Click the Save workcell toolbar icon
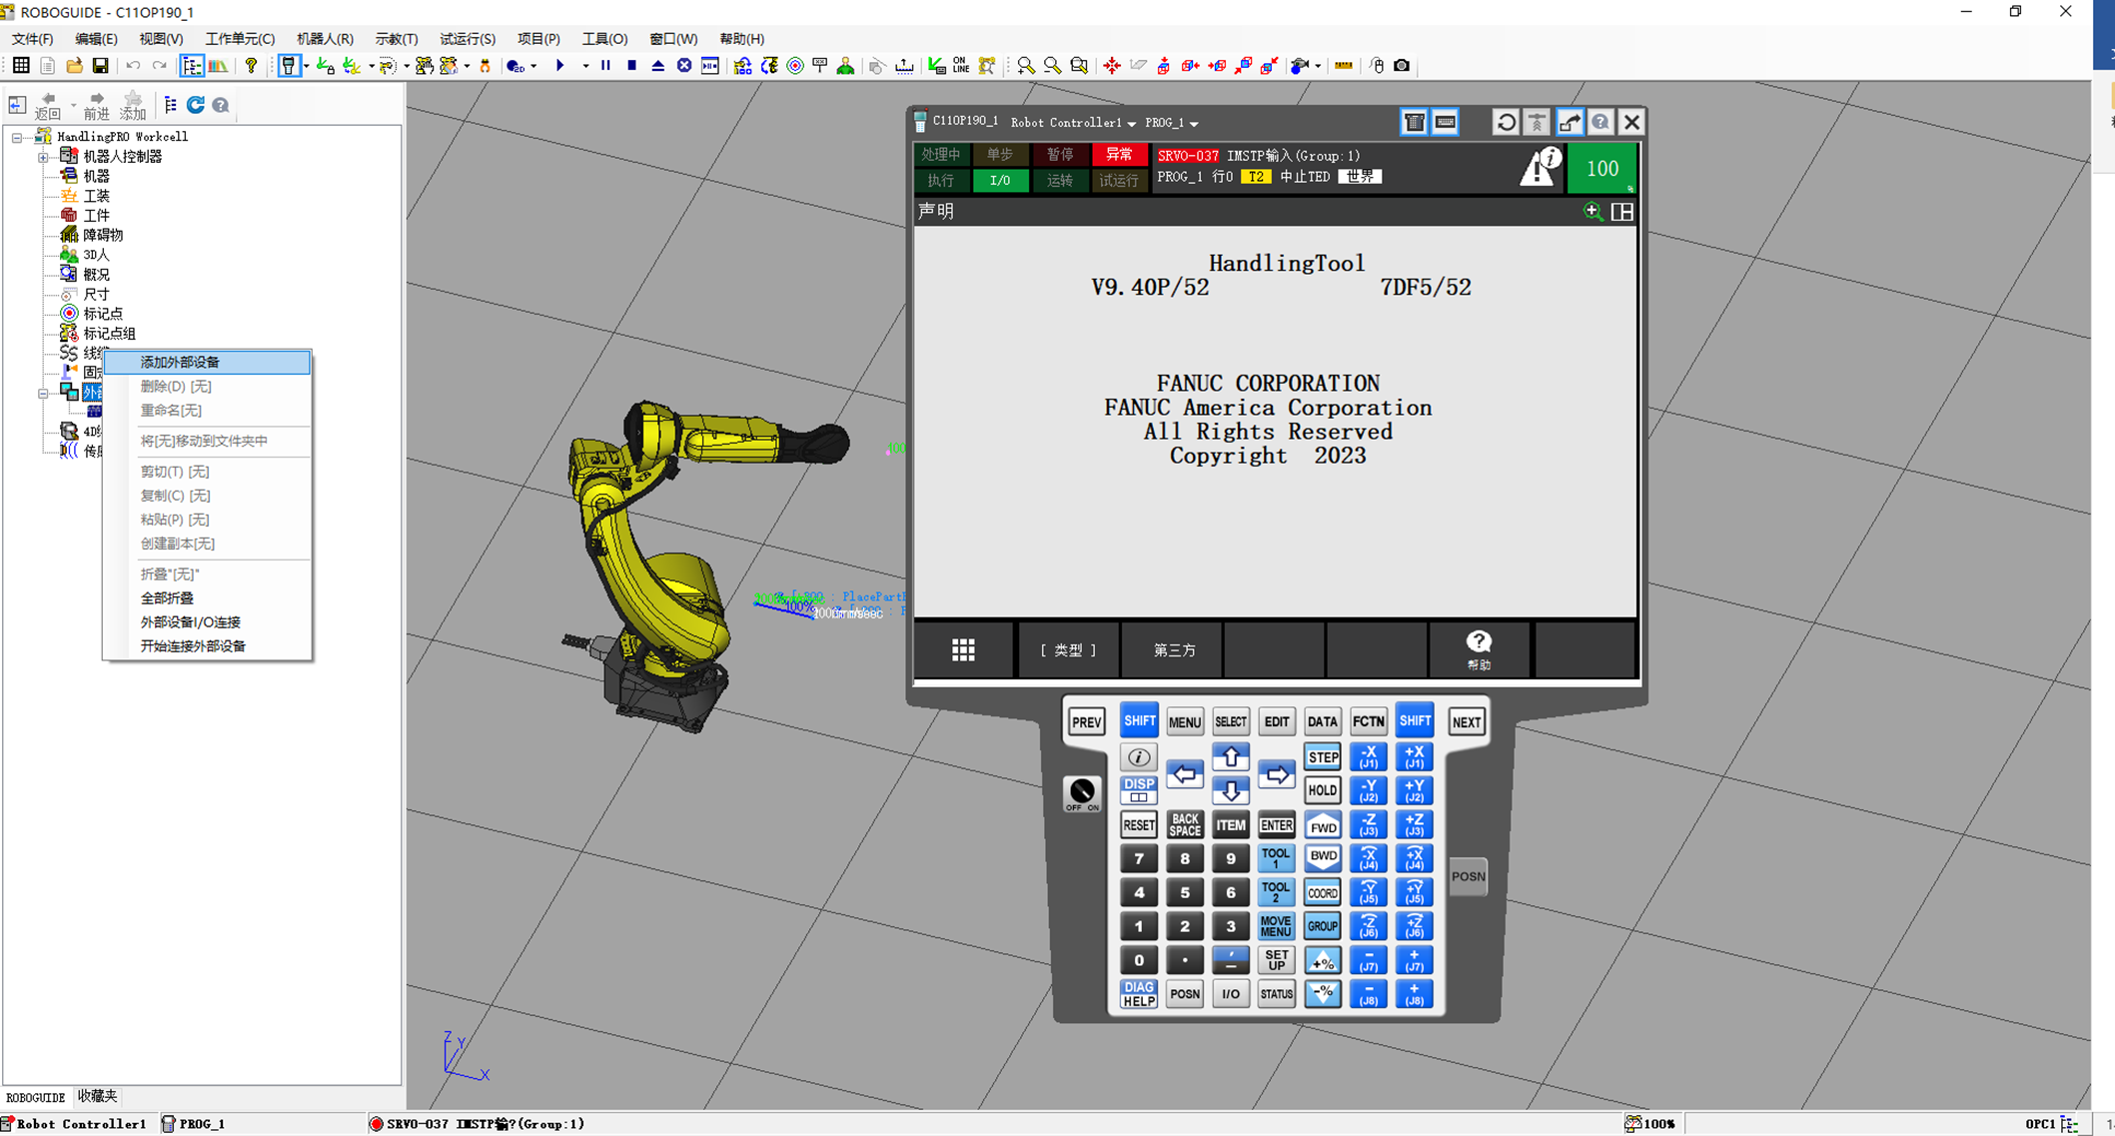This screenshot has height=1136, width=2115. tap(100, 66)
